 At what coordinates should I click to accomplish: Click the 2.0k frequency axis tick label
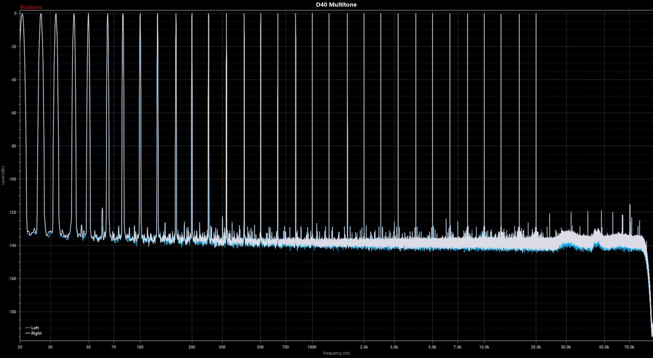[364, 347]
